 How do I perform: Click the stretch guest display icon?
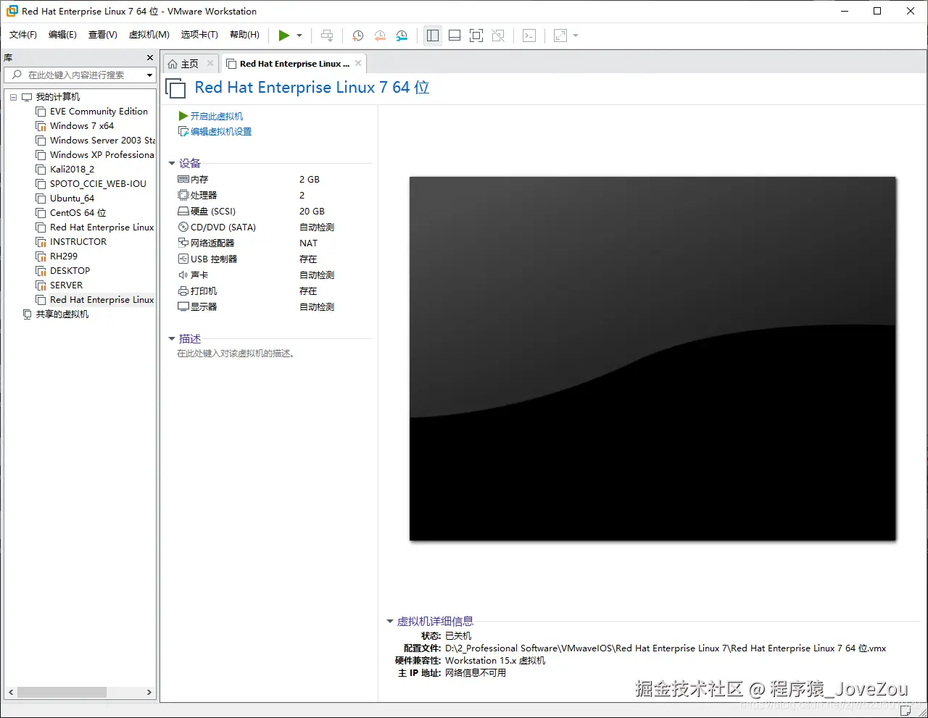pyautogui.click(x=560, y=36)
